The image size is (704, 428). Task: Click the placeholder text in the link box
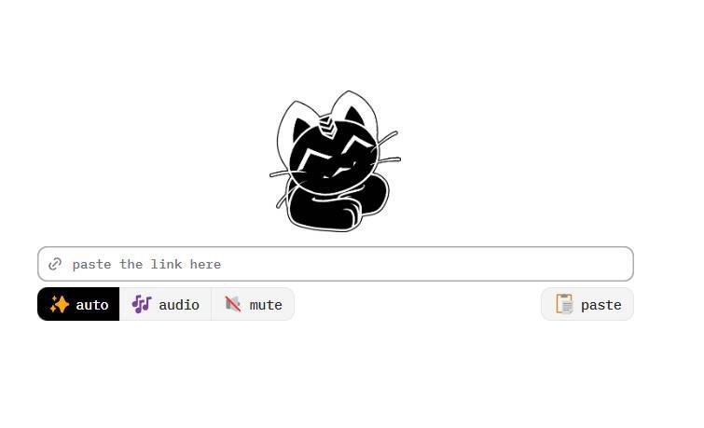click(146, 264)
